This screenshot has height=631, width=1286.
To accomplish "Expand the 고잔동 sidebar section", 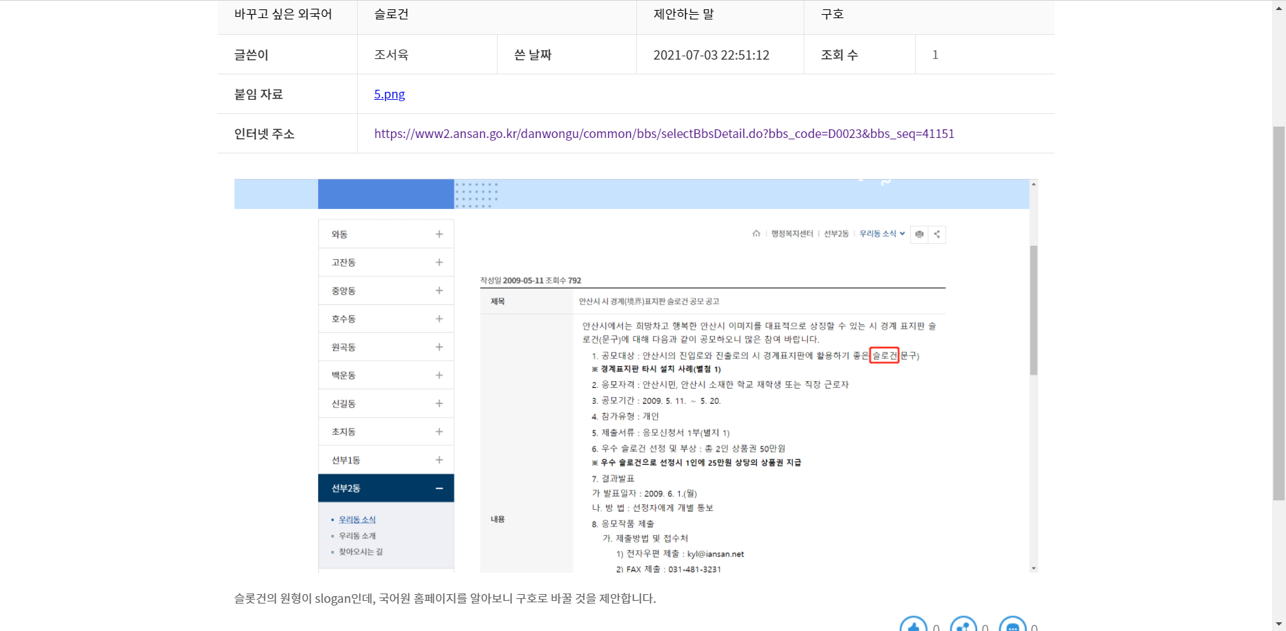I will click(439, 263).
